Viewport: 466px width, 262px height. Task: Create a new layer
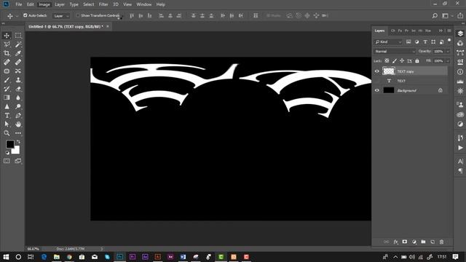coord(433,242)
